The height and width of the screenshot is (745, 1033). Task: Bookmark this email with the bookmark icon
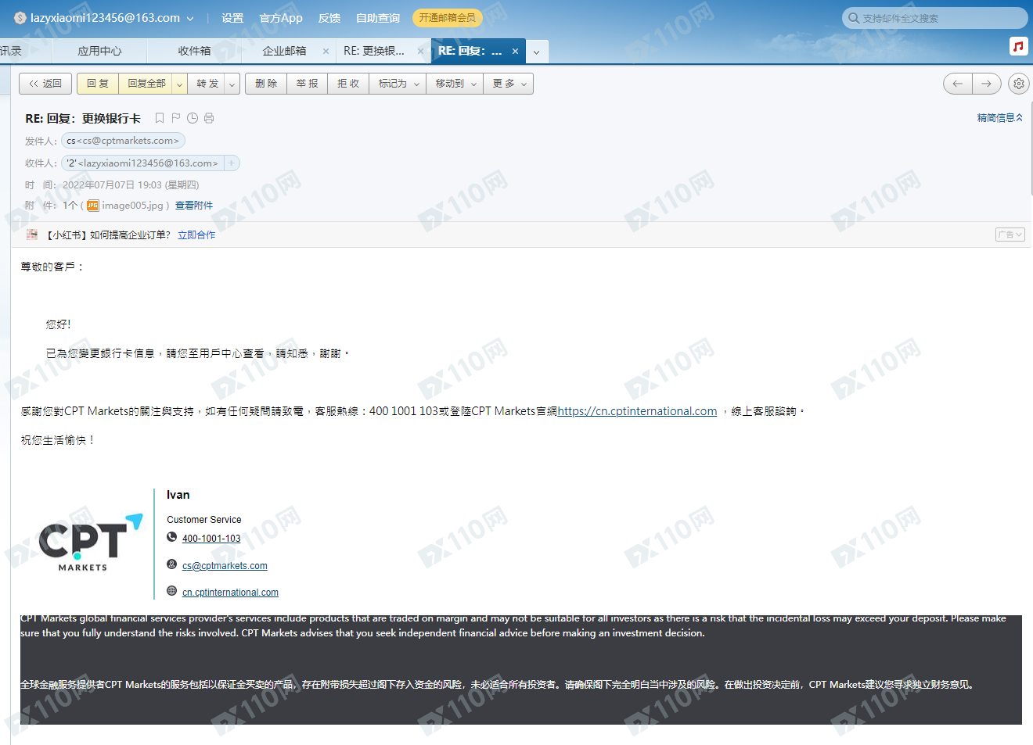160,118
